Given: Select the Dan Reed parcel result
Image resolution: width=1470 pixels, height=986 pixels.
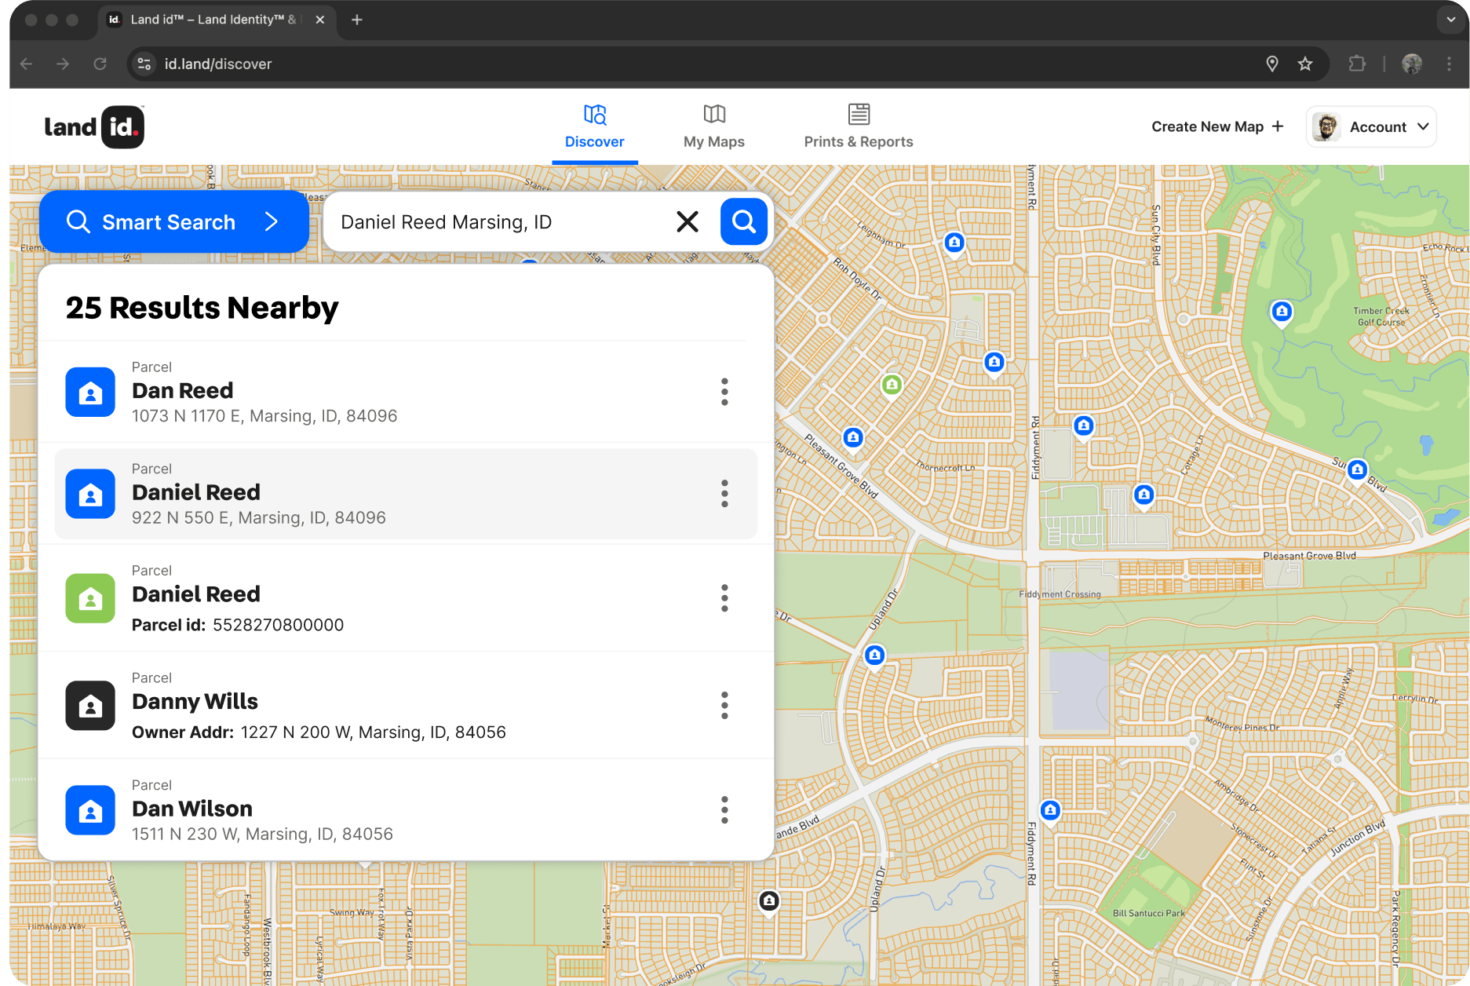Looking at the screenshot, I should click(x=406, y=392).
